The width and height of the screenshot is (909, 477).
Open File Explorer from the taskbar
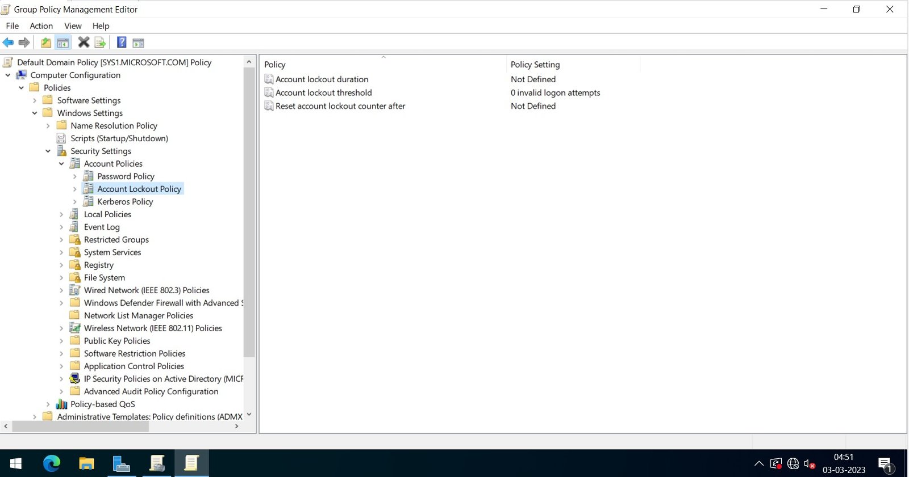[x=86, y=463]
